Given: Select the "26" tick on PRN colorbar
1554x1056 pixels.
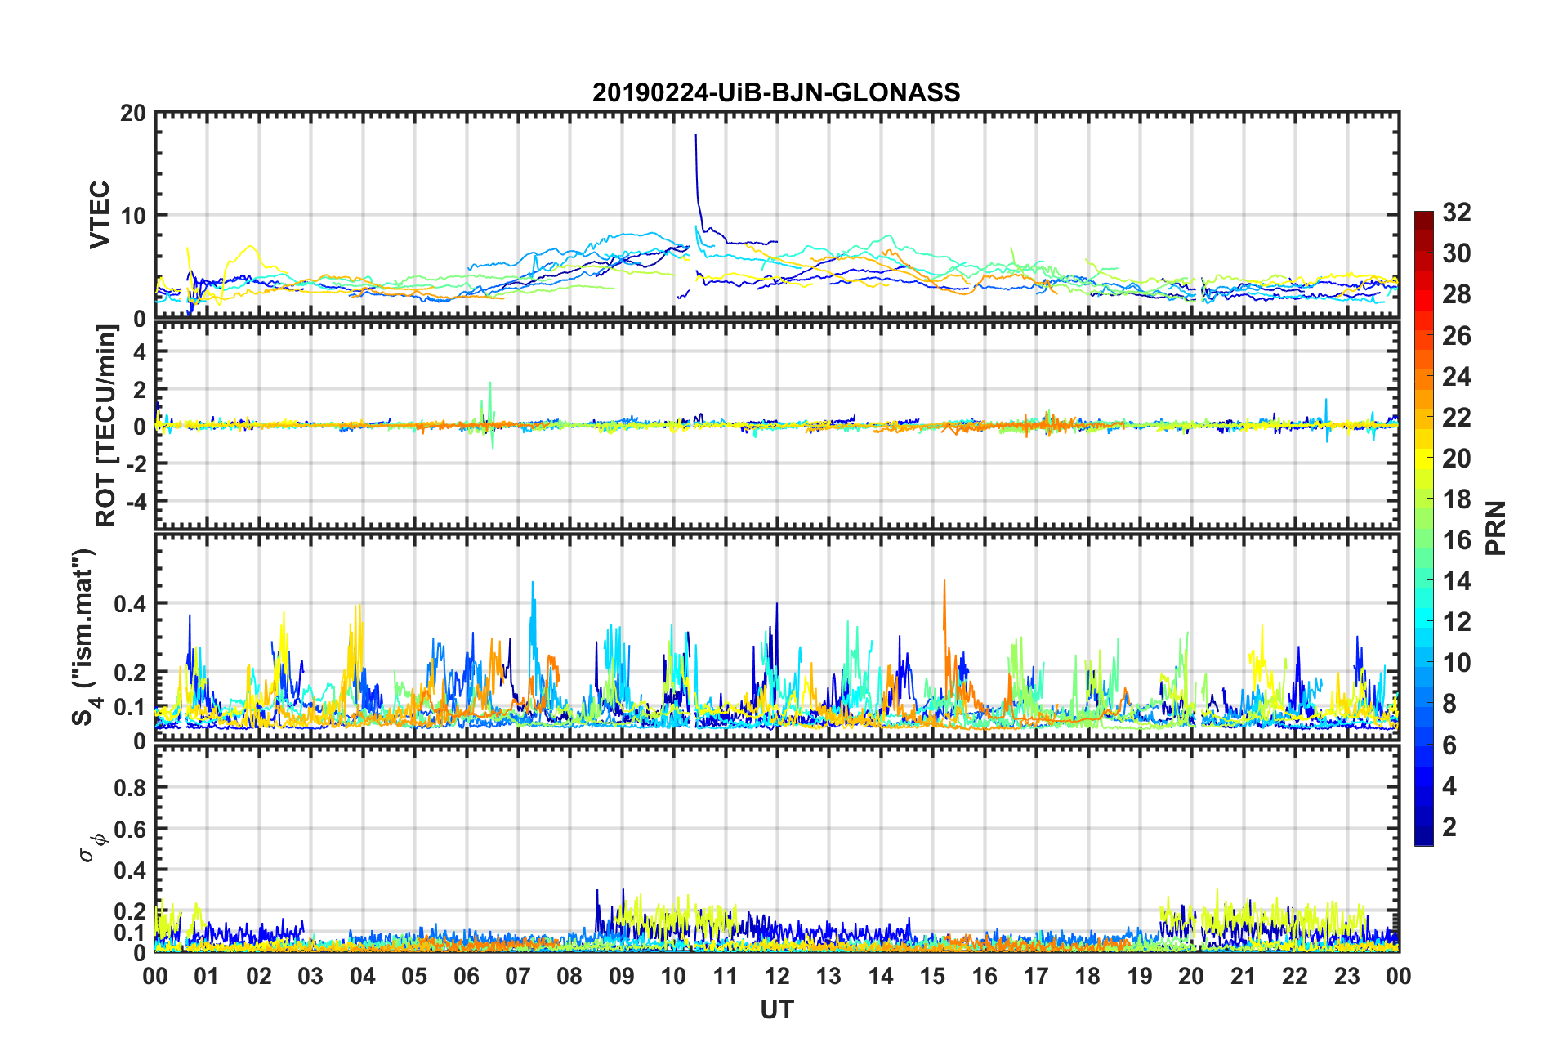Looking at the screenshot, I should pyautogui.click(x=1457, y=335).
